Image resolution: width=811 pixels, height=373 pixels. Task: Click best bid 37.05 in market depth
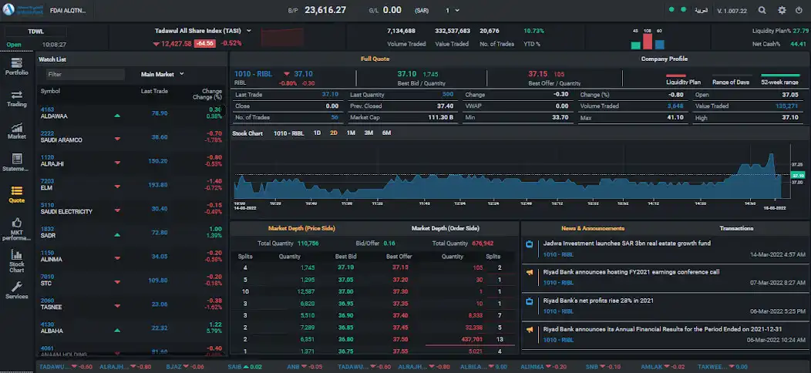pyautogui.click(x=345, y=279)
